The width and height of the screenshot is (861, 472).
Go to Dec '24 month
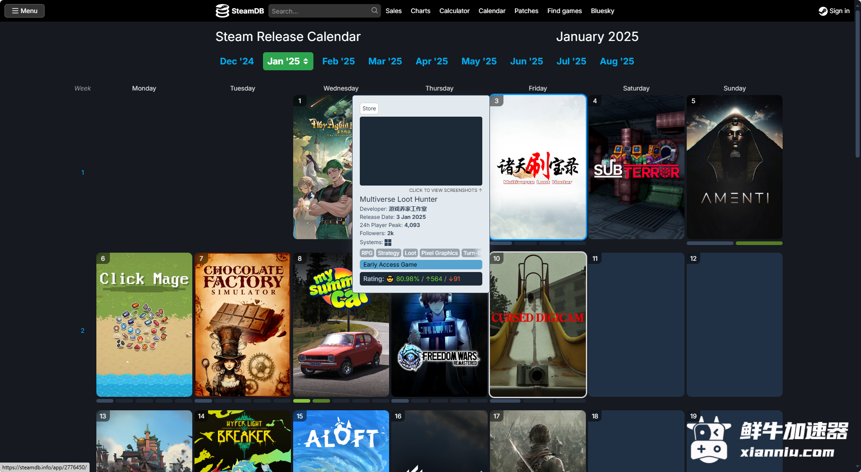237,61
